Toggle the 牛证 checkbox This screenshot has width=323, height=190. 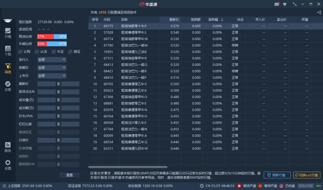point(54,51)
